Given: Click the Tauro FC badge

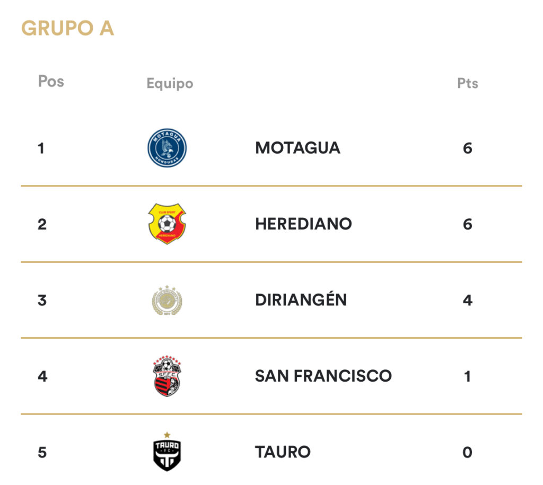Looking at the screenshot, I should click(167, 452).
